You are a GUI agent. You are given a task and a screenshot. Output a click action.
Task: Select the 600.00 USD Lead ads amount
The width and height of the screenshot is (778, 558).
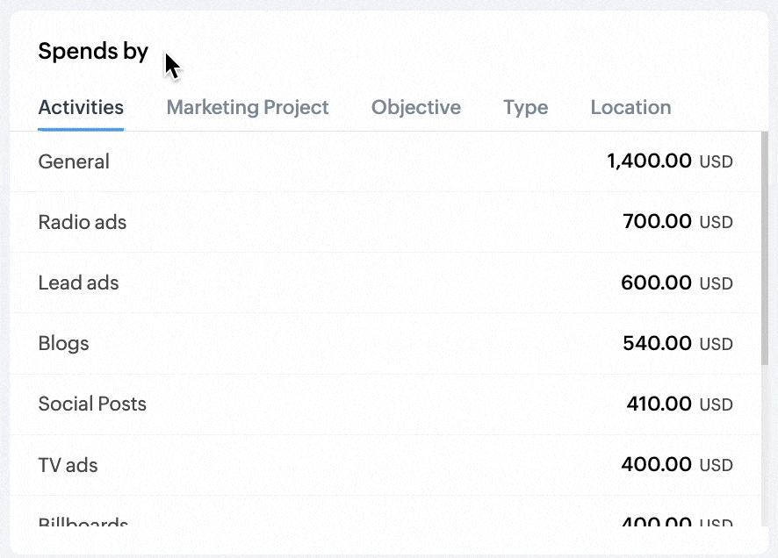[x=676, y=283]
